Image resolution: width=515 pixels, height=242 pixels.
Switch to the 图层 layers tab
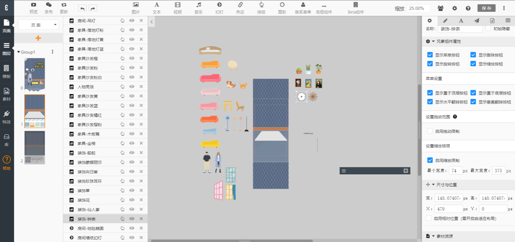pos(7,49)
